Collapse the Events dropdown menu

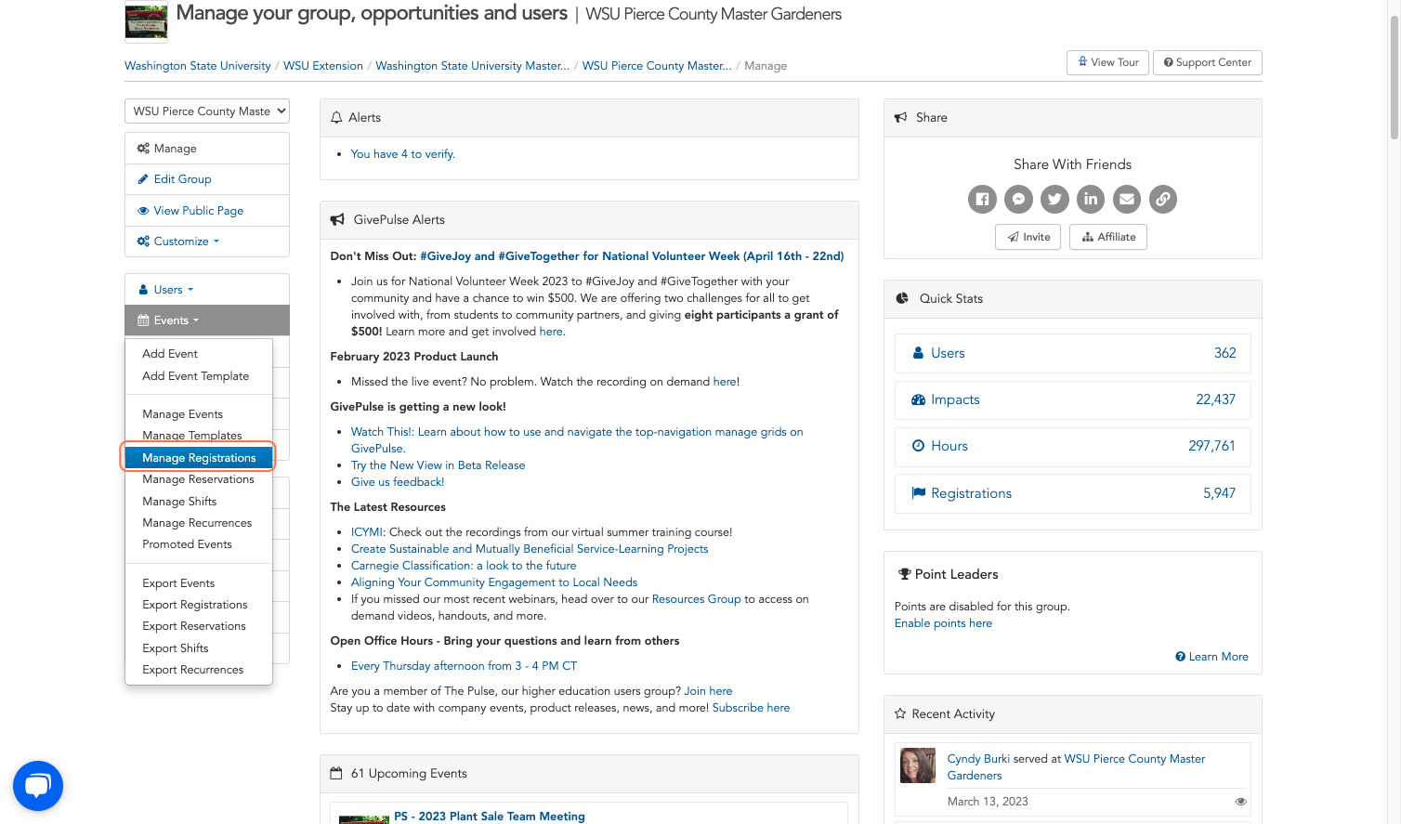coord(207,320)
